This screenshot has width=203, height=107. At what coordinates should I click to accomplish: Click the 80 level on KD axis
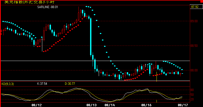click(192, 90)
